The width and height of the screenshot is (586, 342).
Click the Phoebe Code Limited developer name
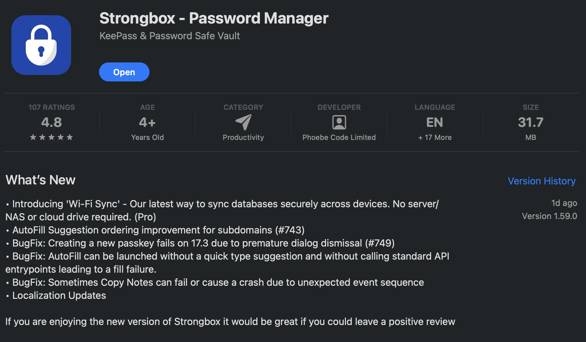pyautogui.click(x=339, y=137)
